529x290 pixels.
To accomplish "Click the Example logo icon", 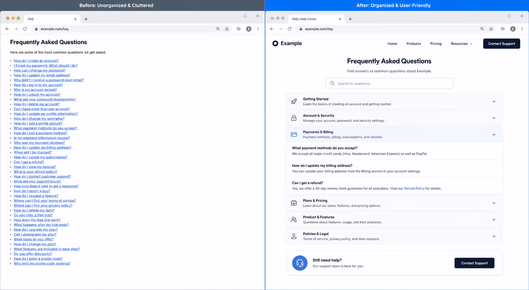I will tap(275, 43).
